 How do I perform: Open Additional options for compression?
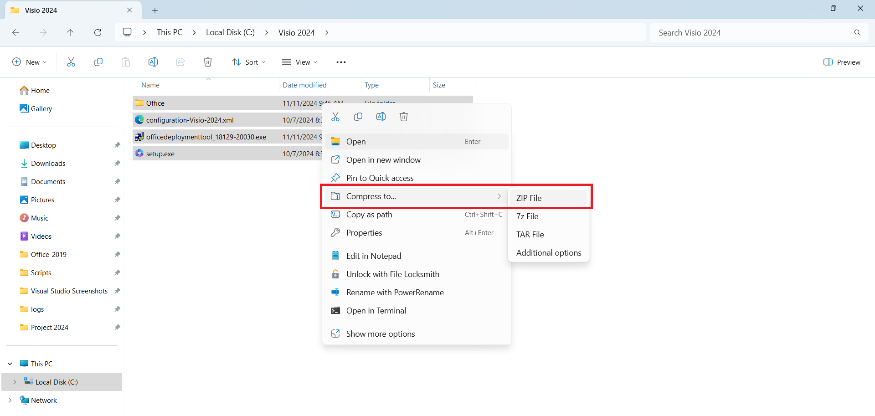tap(549, 253)
